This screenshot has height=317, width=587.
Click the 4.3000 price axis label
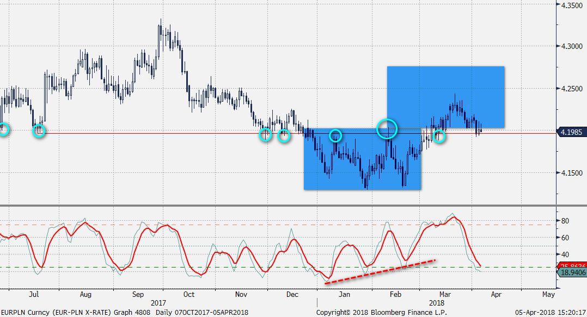[572, 46]
